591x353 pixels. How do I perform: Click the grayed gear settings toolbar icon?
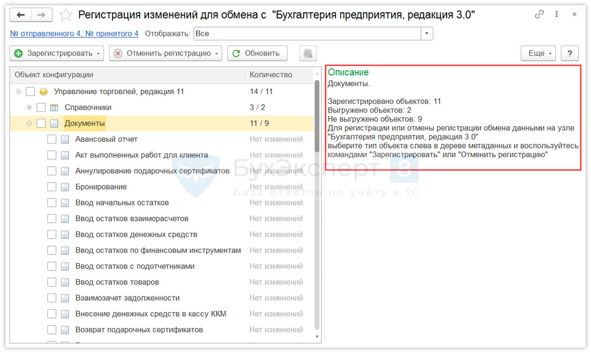point(308,53)
